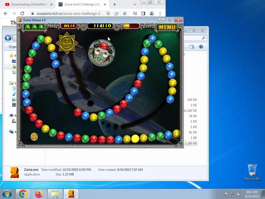
Task: Select the 100 KB file row
Action: click(192, 100)
